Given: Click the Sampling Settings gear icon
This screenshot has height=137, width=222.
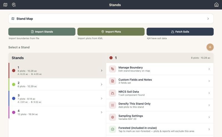Looking at the screenshot, I should click(113, 117).
